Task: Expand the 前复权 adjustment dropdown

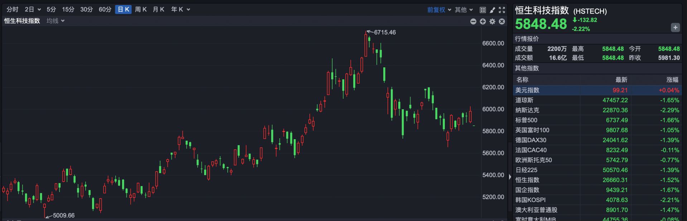Action: coord(439,10)
